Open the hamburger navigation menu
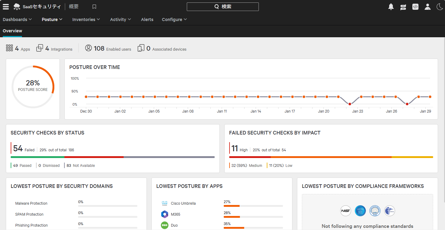Viewport: 445px width, 230px height. [6, 7]
